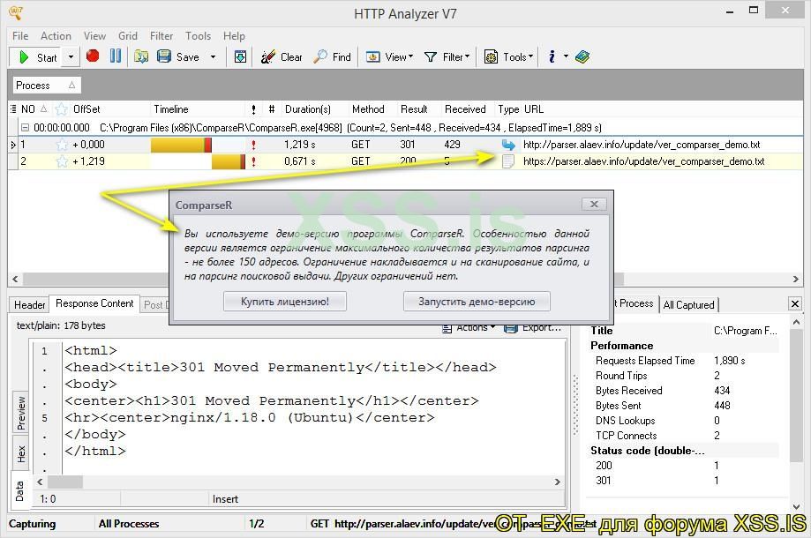The image size is (811, 538).
Task: Open the File menu
Action: pos(20,35)
